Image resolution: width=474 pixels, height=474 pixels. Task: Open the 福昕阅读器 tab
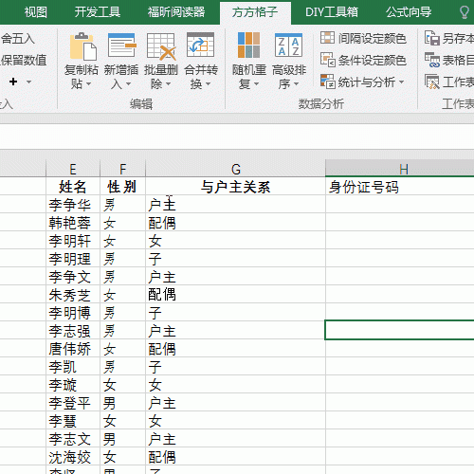click(176, 12)
